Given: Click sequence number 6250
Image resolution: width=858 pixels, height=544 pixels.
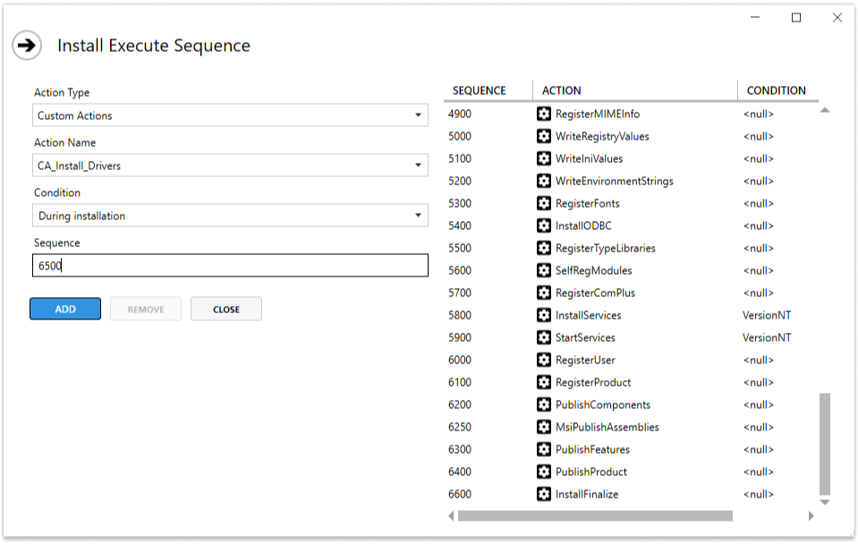Looking at the screenshot, I should 460,427.
